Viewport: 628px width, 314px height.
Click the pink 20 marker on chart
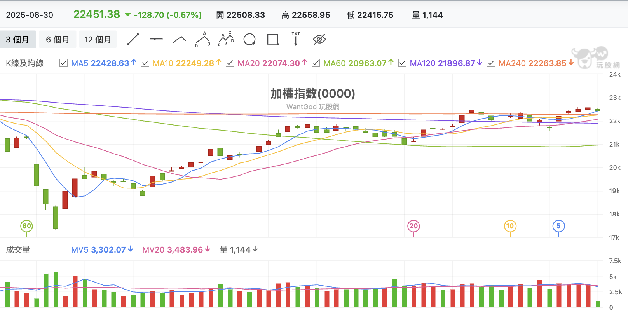[x=413, y=226]
